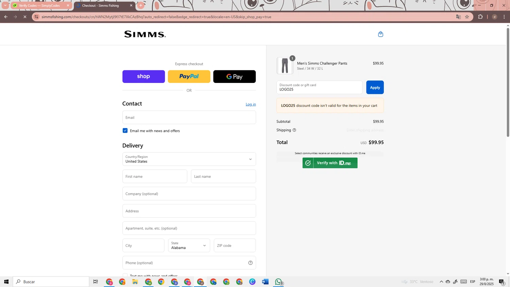Open WhatsApp from the taskbar

tap(278, 282)
